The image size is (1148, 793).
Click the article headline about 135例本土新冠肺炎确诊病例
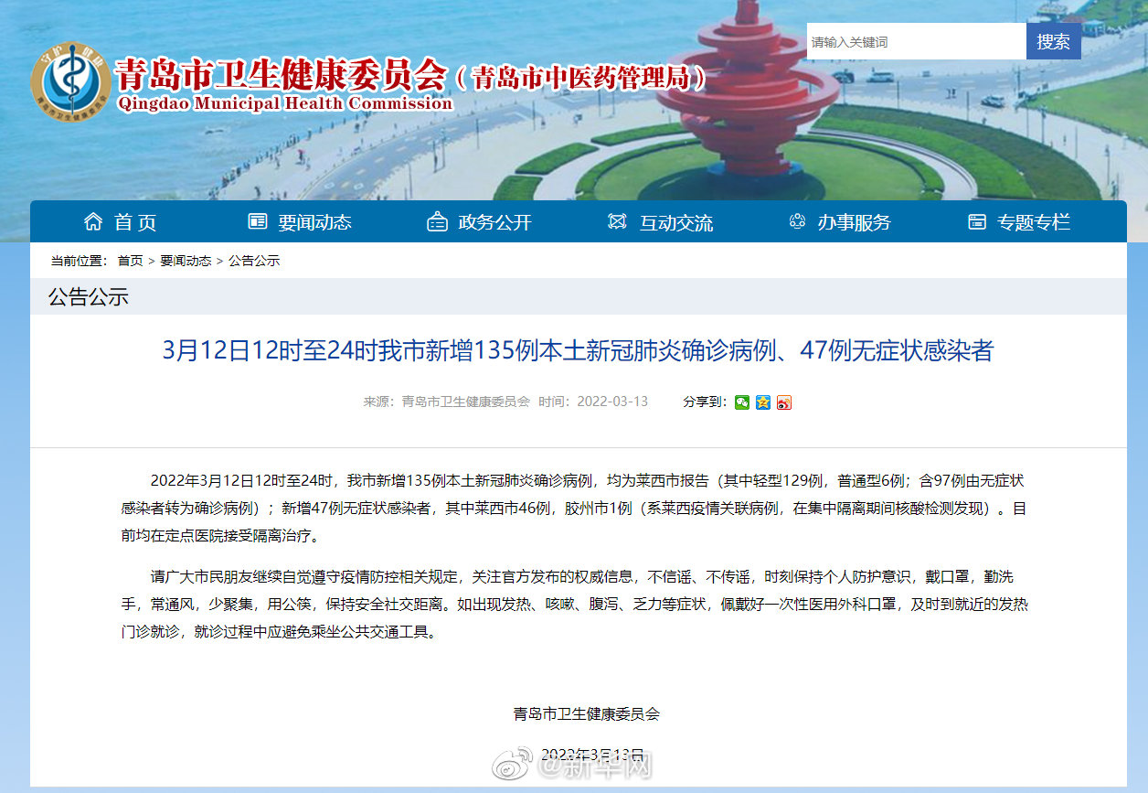click(x=578, y=350)
